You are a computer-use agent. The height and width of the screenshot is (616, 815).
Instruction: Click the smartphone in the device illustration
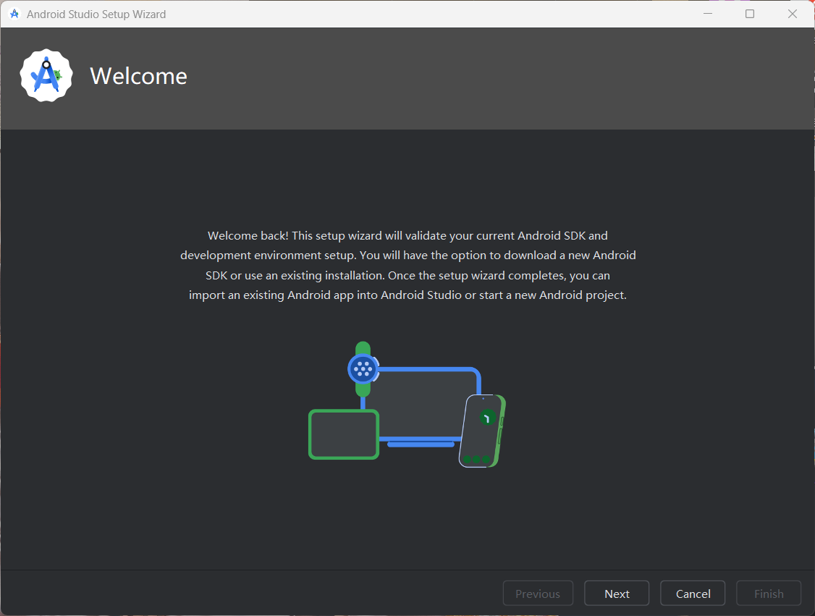point(482,431)
